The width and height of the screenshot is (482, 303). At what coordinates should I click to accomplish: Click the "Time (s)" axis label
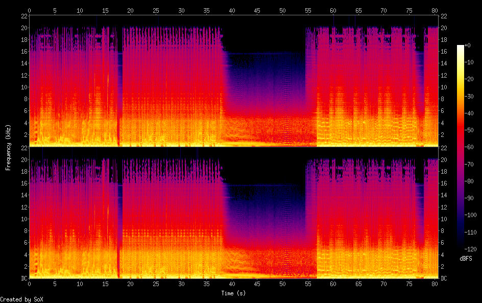pyautogui.click(x=234, y=293)
